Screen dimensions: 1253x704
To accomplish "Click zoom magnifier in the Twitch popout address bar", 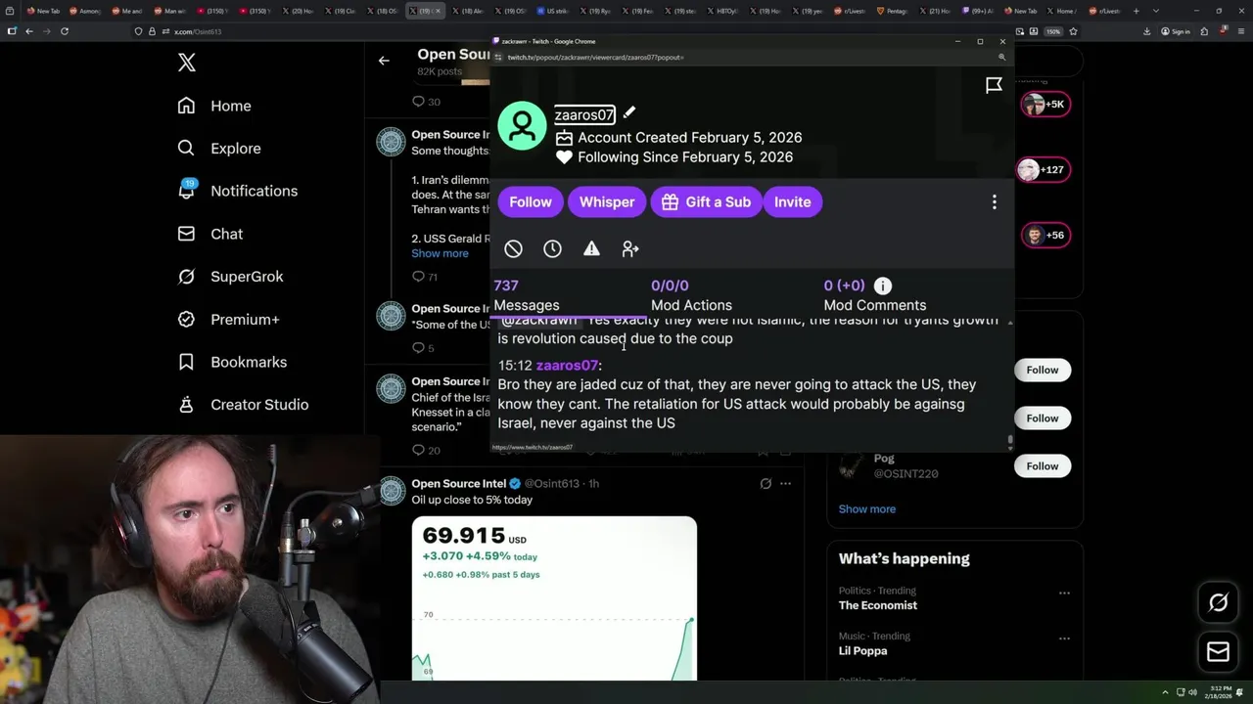I will [1001, 57].
